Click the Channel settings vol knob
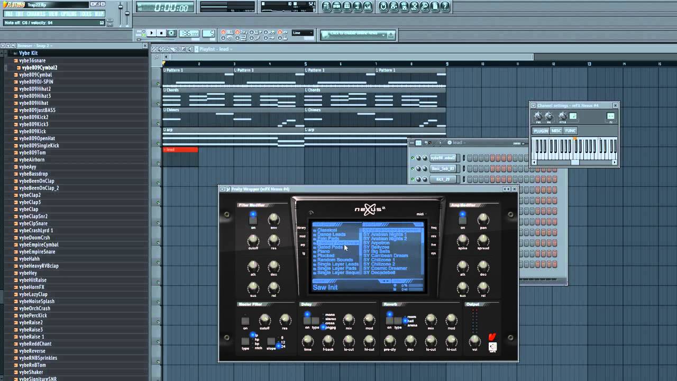This screenshot has width=677, height=381. coord(548,116)
